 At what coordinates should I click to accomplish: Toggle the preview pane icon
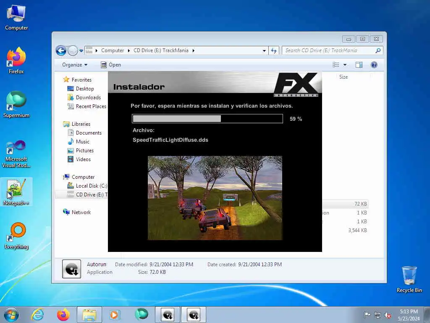(x=359, y=65)
